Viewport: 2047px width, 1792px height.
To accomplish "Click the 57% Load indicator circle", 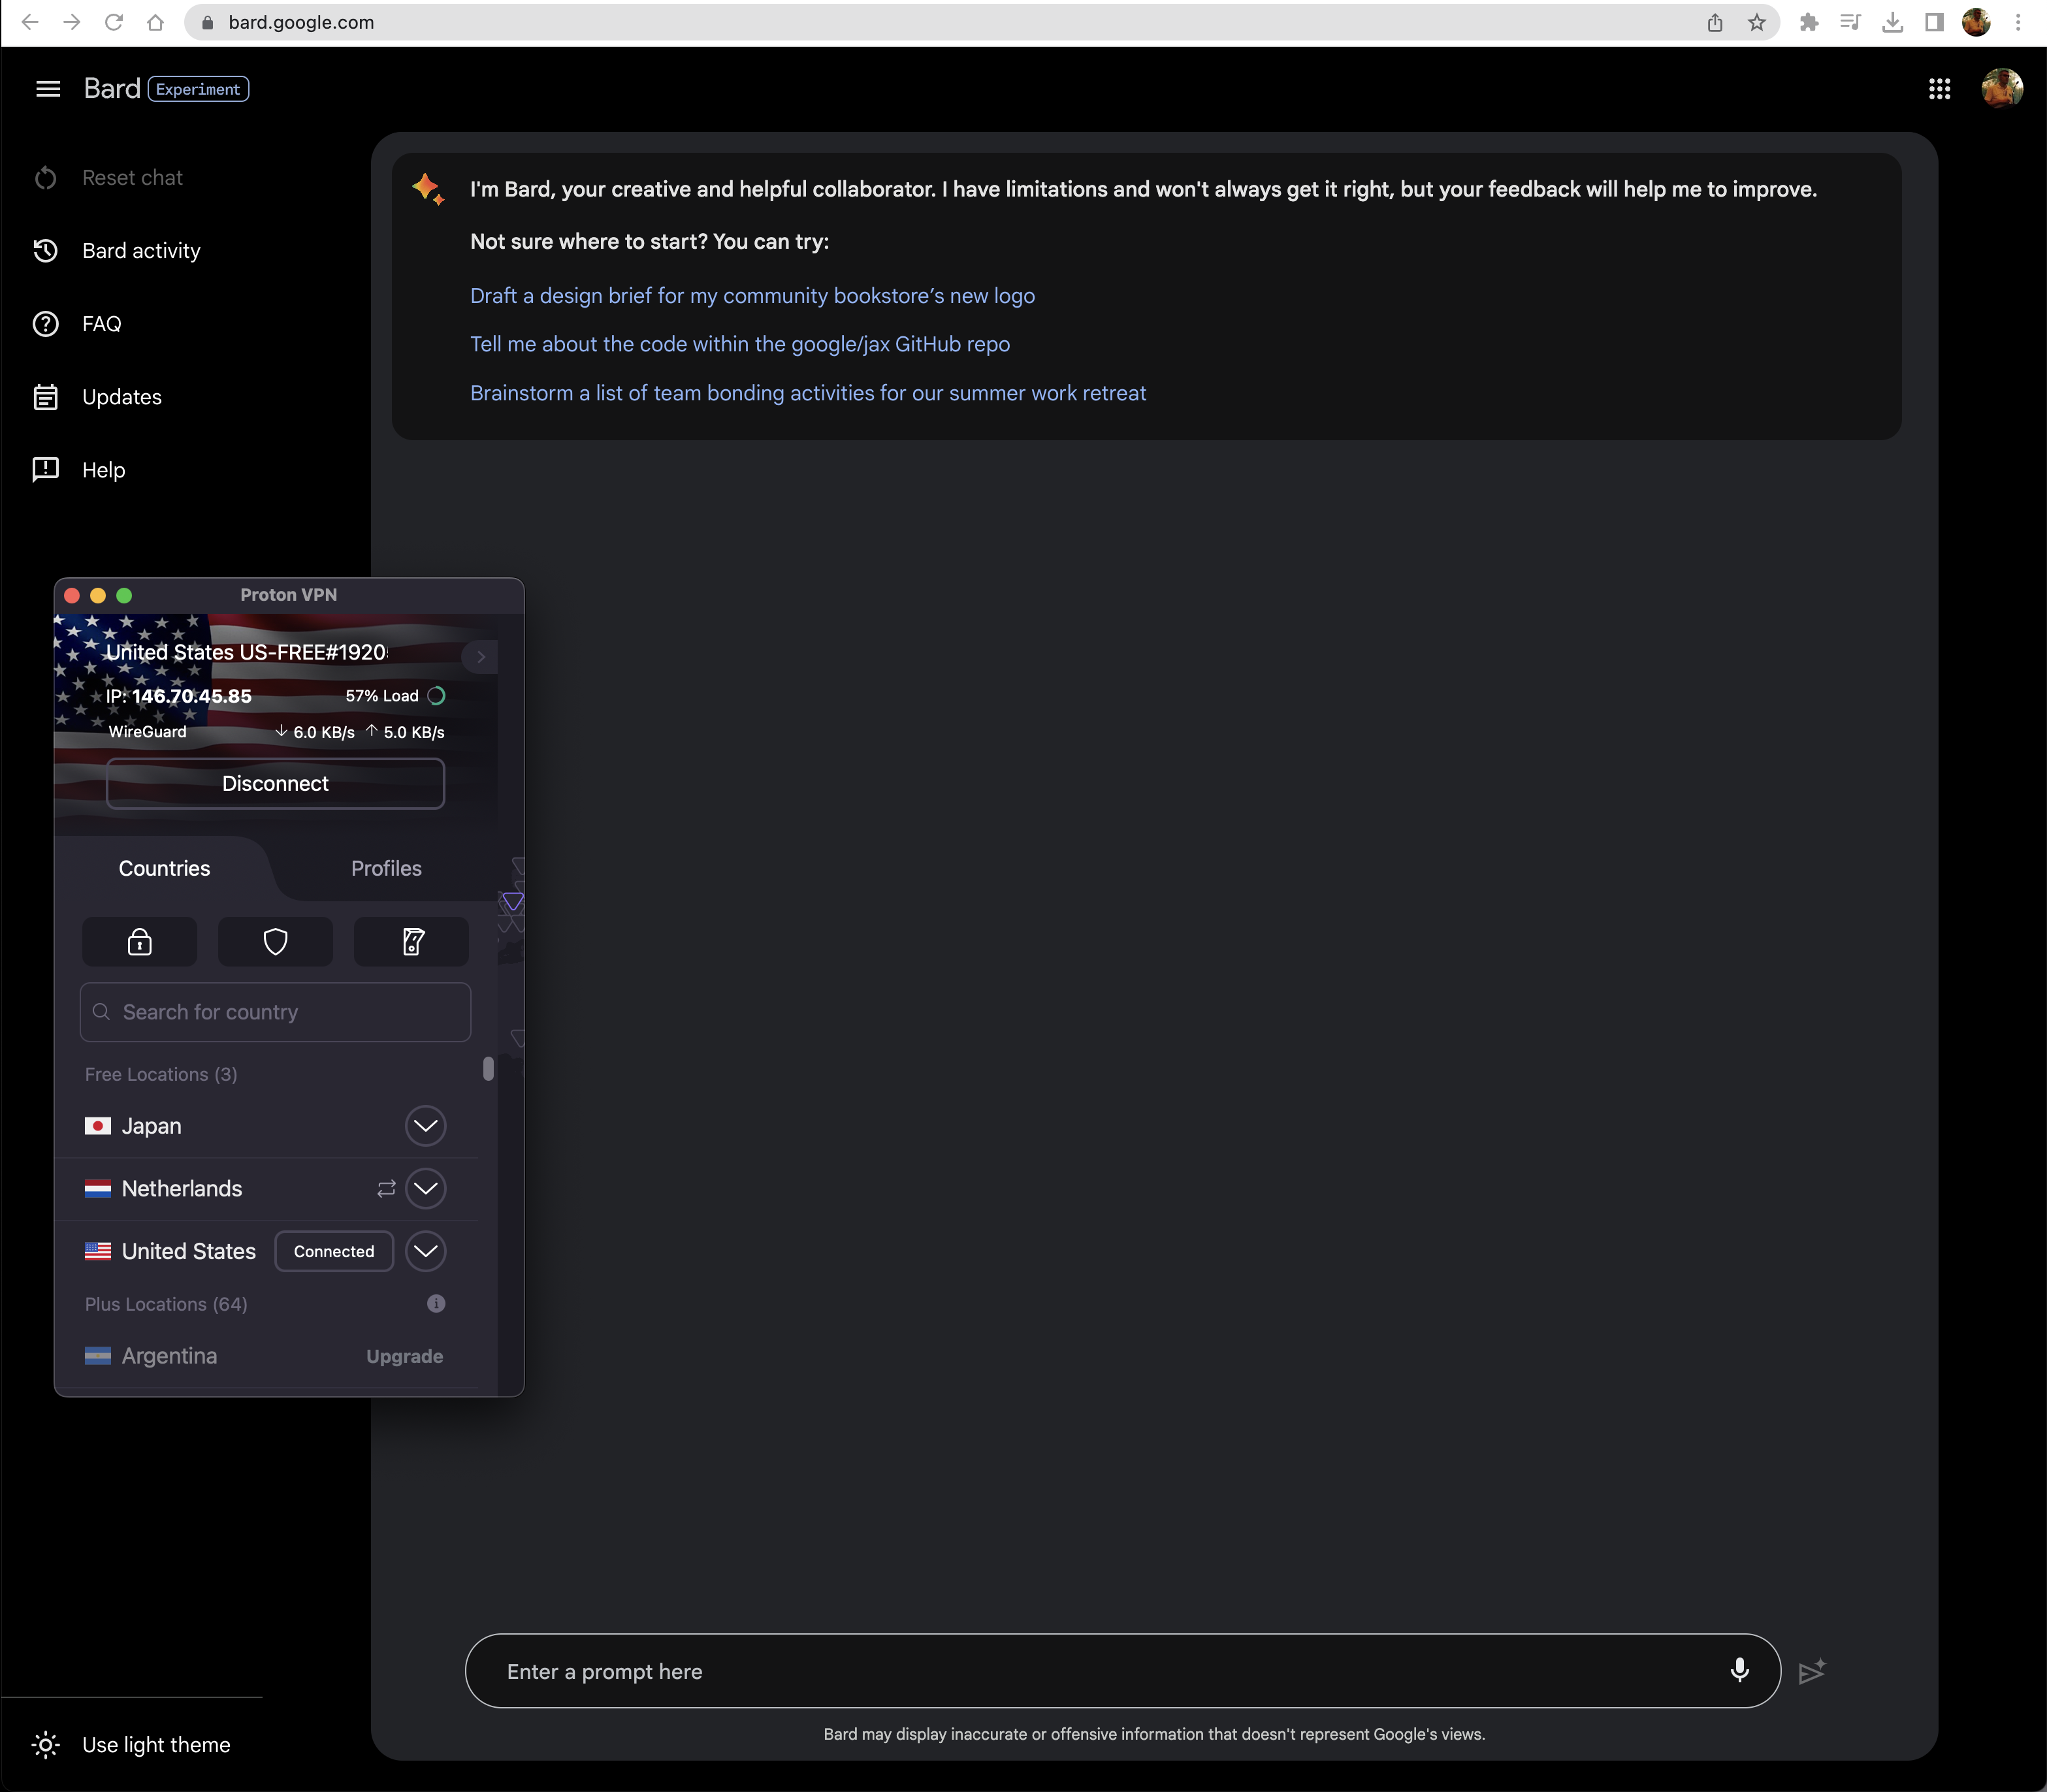I will (x=437, y=696).
